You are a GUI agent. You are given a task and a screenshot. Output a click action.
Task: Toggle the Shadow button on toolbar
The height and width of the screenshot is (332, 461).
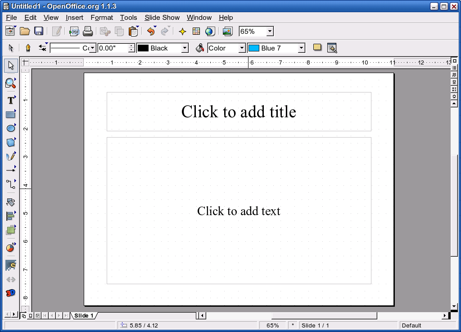coord(317,47)
